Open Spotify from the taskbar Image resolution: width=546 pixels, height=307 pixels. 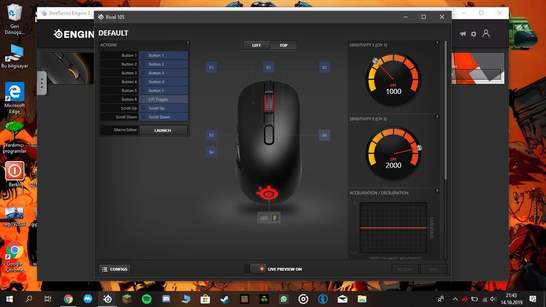click(147, 299)
